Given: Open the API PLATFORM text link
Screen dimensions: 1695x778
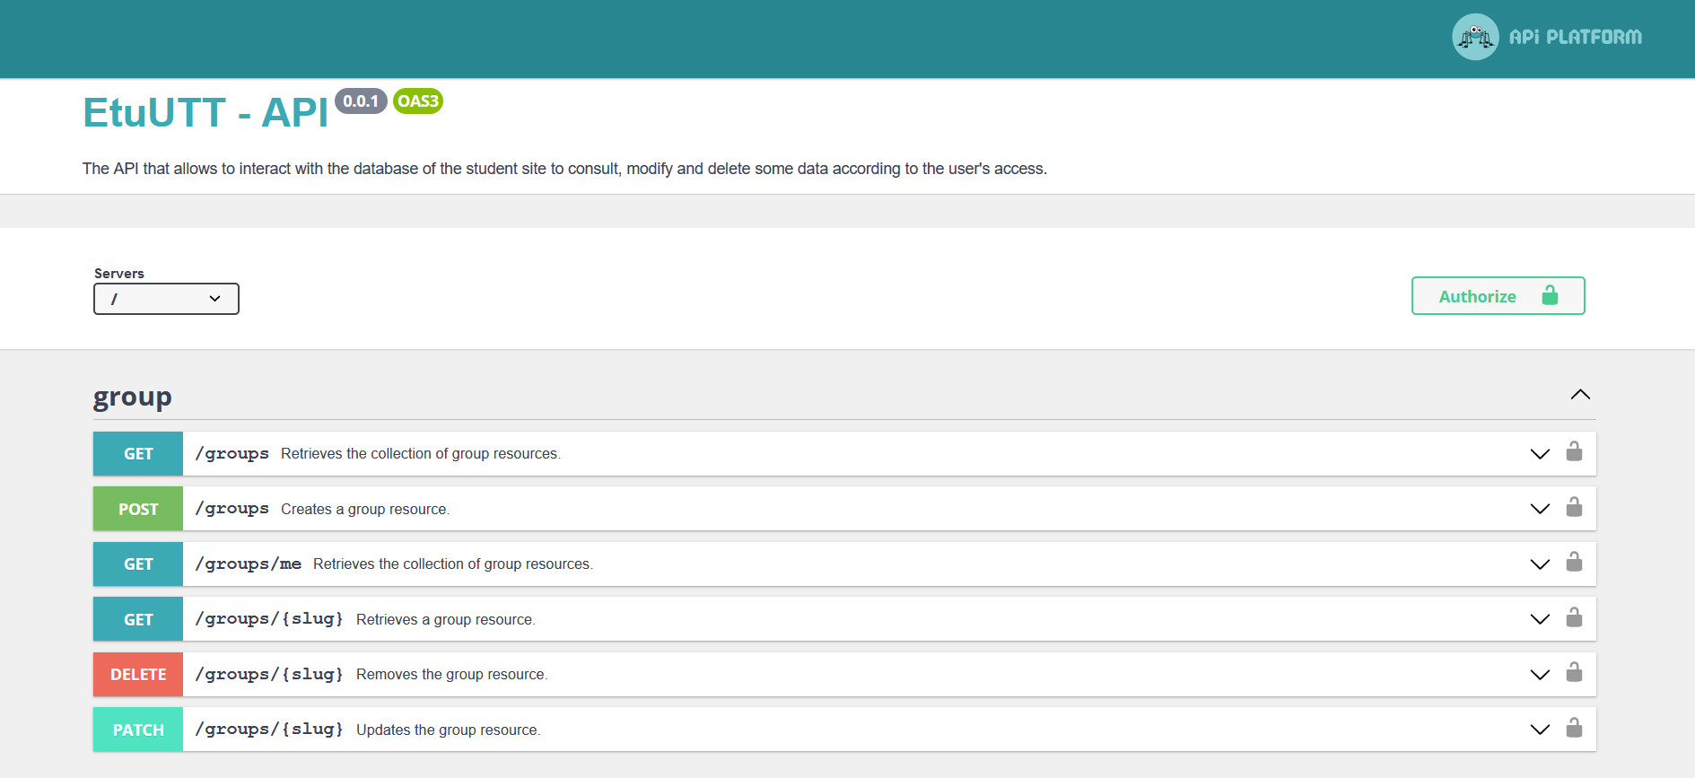Looking at the screenshot, I should [x=1576, y=37].
